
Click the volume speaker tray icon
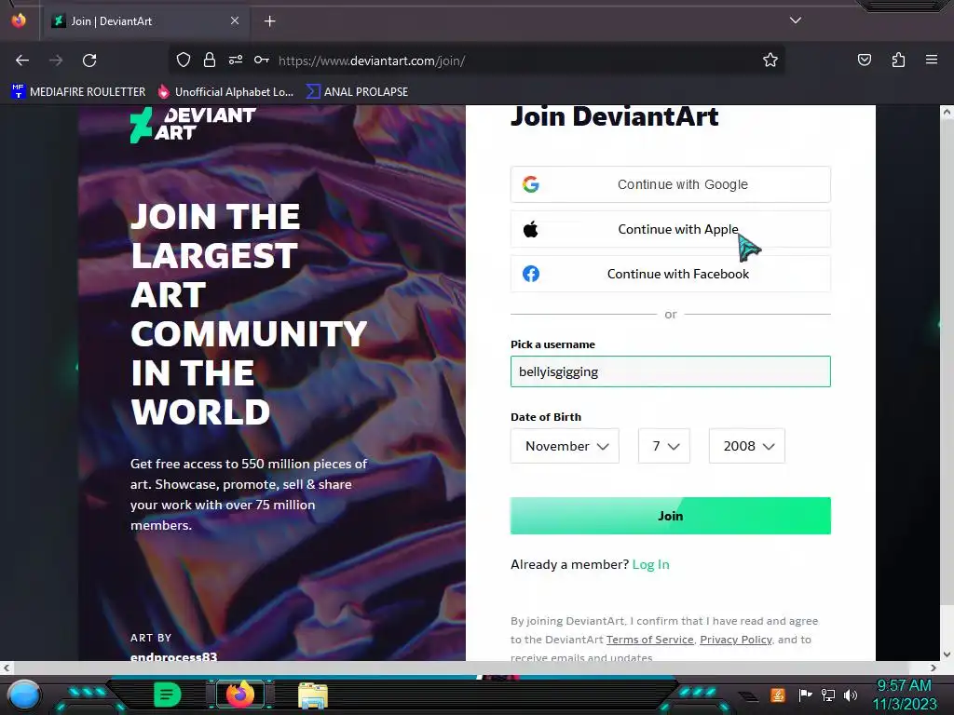[x=851, y=695]
